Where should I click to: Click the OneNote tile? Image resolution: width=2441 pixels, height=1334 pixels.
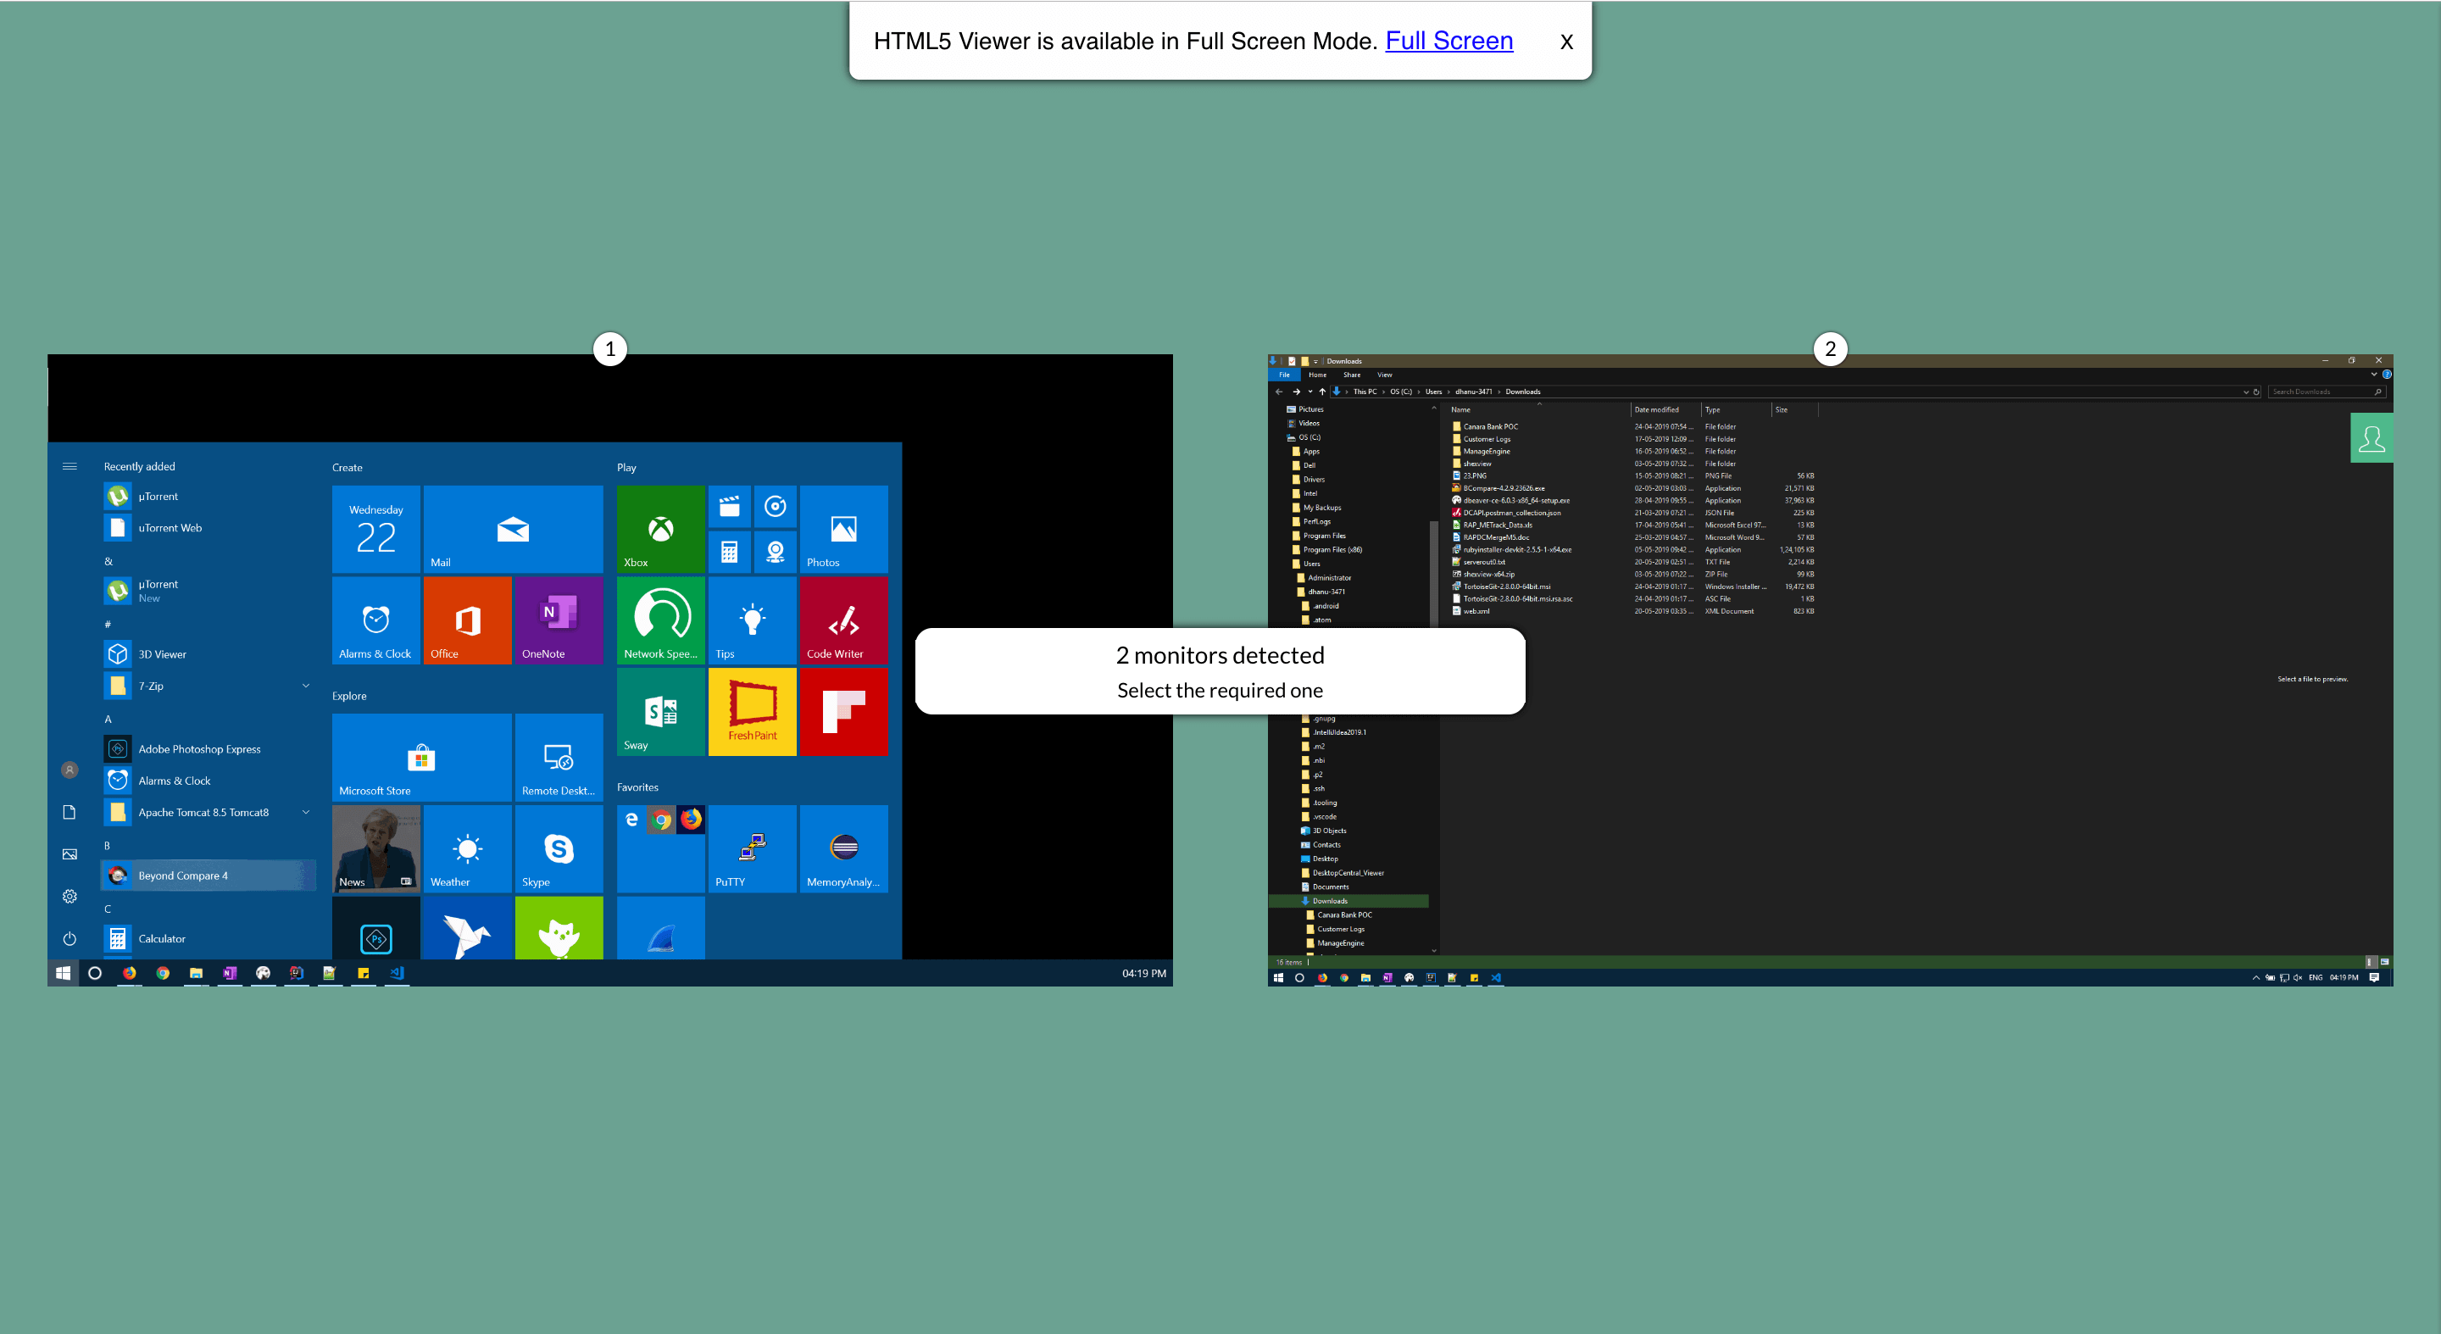click(x=559, y=620)
